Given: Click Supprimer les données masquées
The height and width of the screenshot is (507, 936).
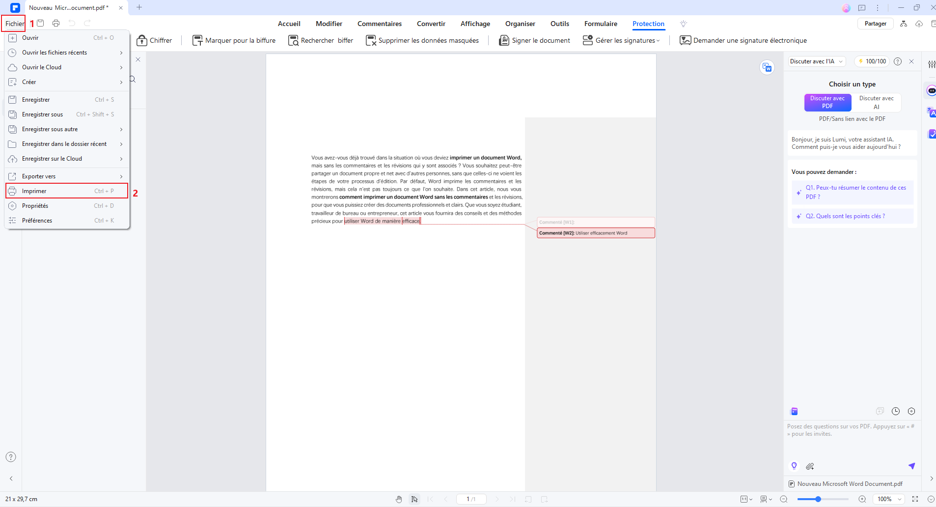Looking at the screenshot, I should tap(422, 40).
